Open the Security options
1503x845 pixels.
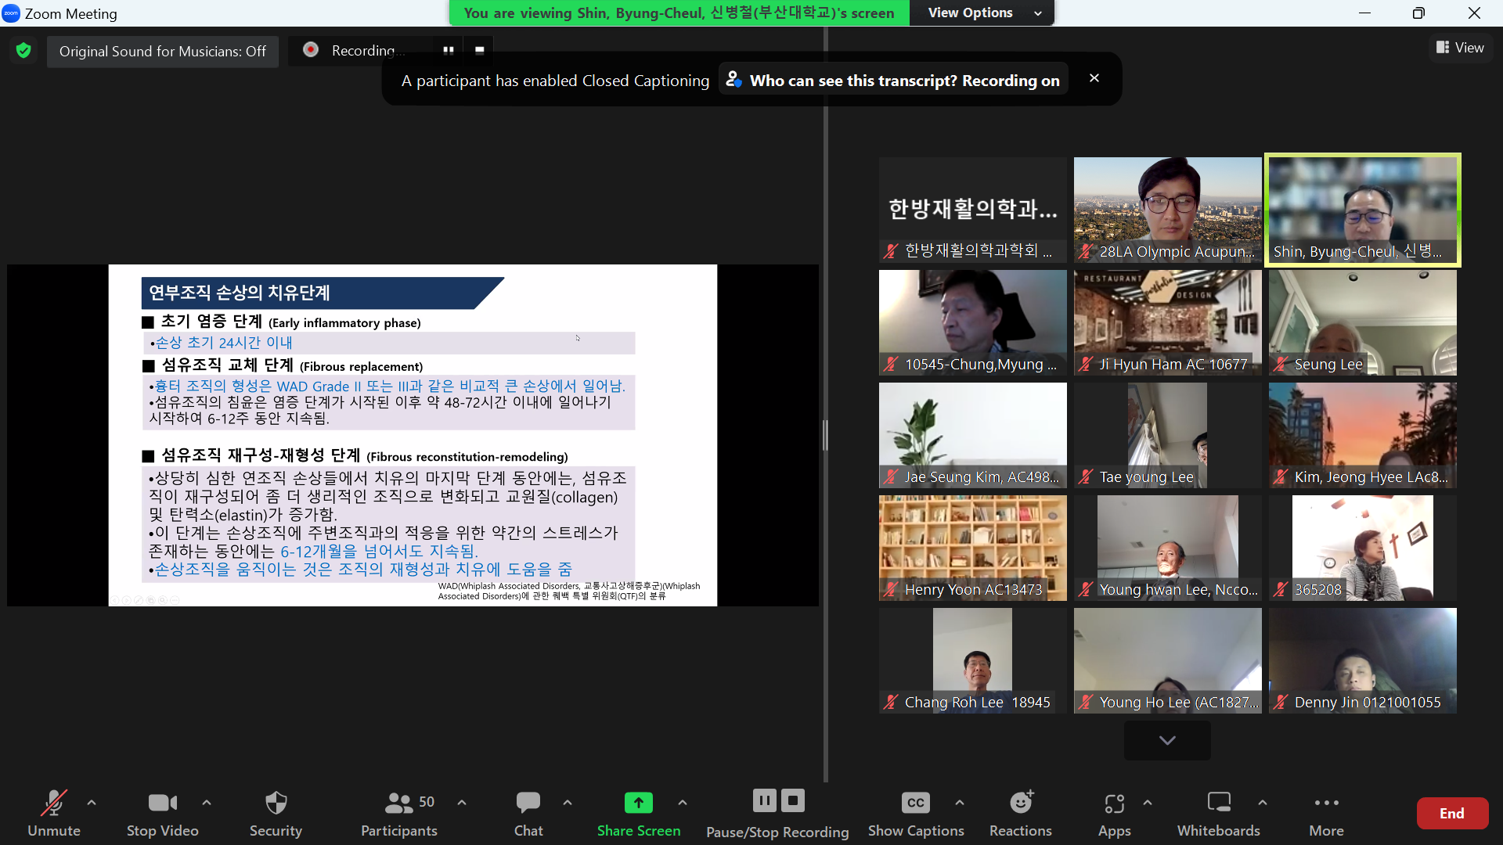tap(276, 813)
